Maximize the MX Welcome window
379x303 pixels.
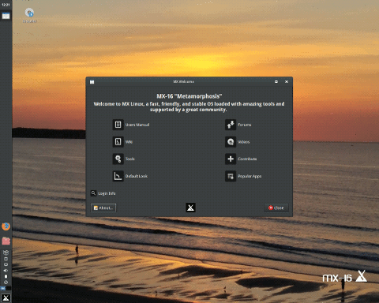[276, 82]
